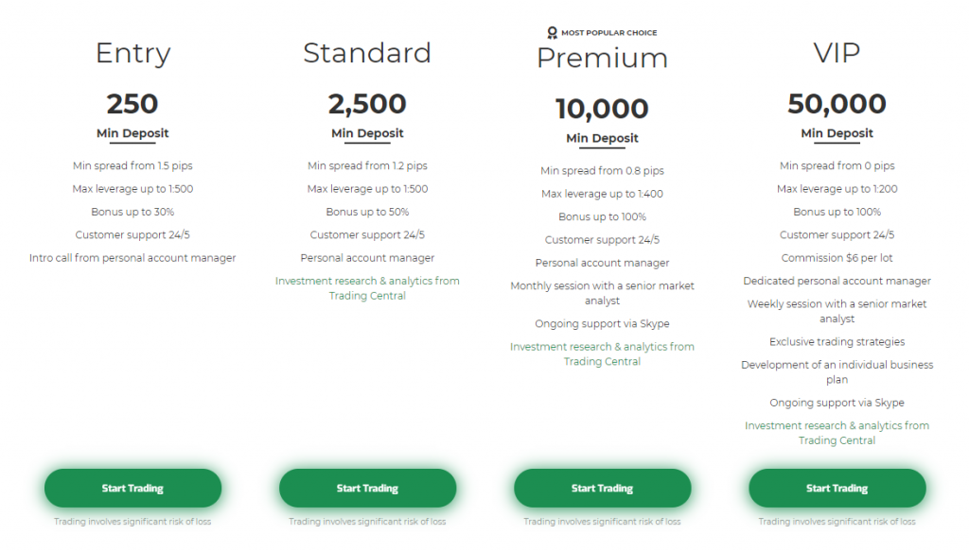The image size is (969, 551).
Task: Click VIP's Commission $6 per lot line
Action: 837,258
